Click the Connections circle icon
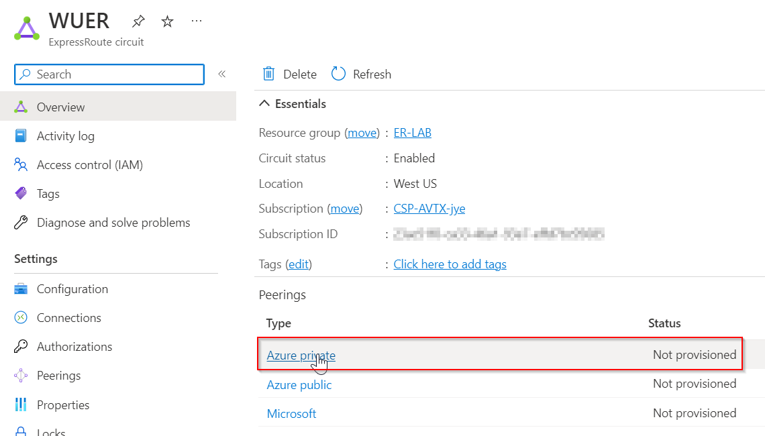765x436 pixels. pos(21,317)
